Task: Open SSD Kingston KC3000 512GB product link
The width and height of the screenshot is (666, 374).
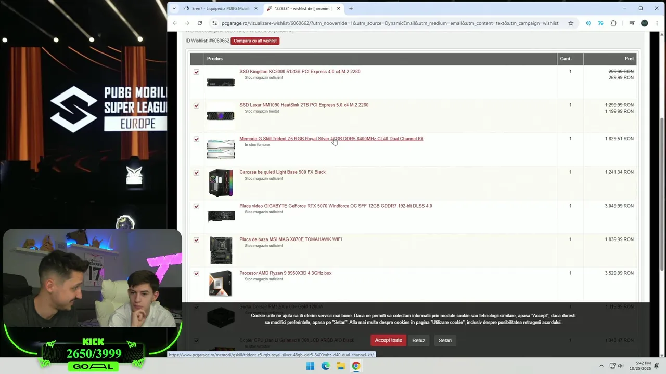Action: click(300, 72)
